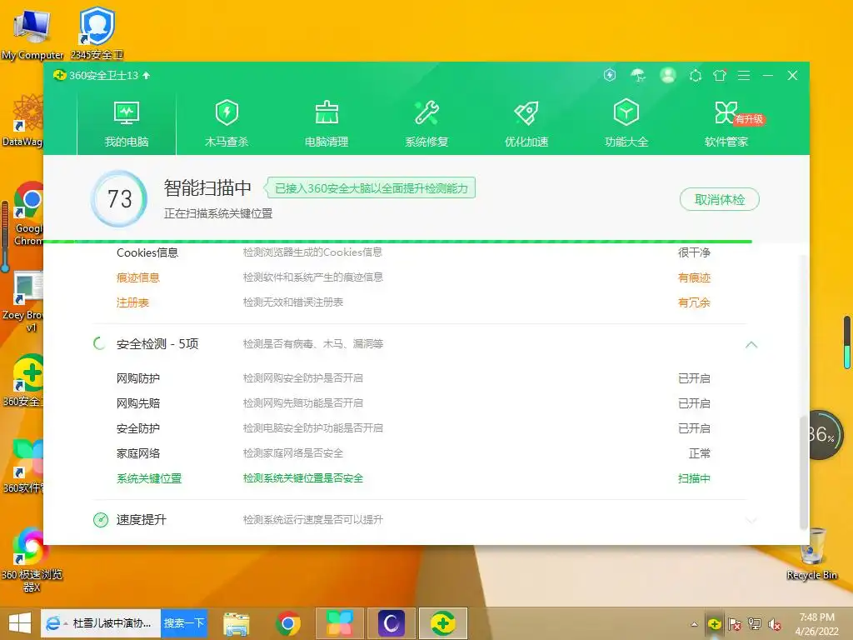Viewport: 853px width, 640px height.
Task: Click the 360 logo in title bar
Action: pyautogui.click(x=60, y=75)
